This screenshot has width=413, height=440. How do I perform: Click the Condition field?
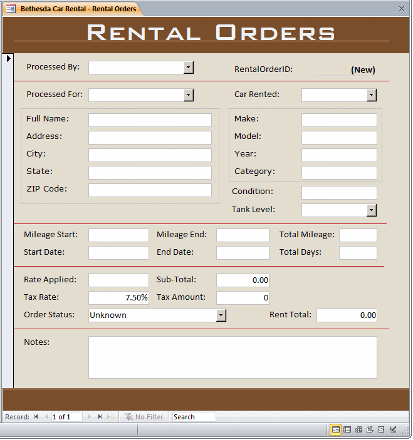pos(340,193)
